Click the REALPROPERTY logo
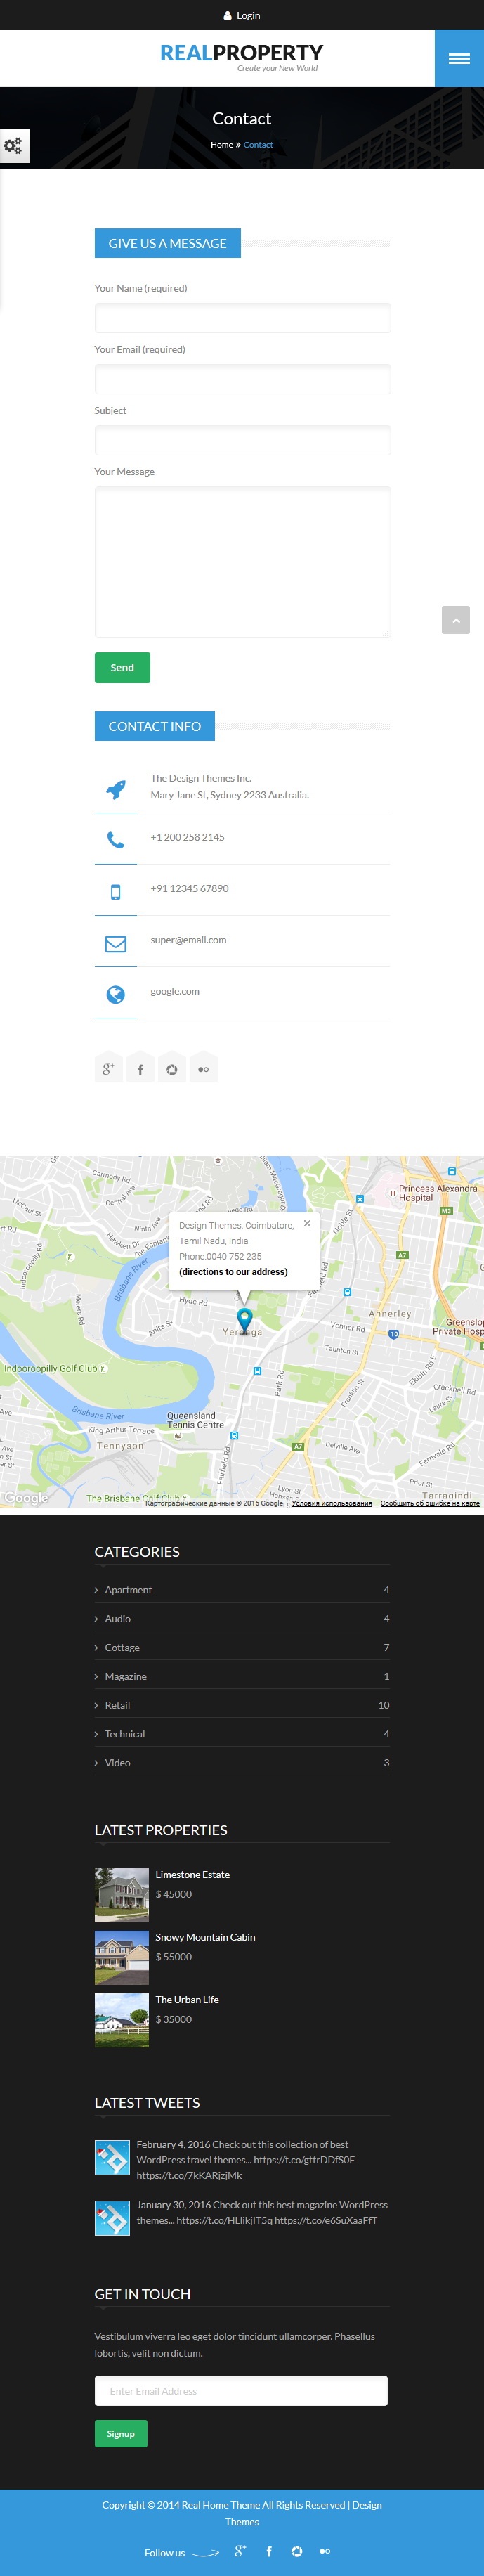This screenshot has width=484, height=2576. [242, 56]
